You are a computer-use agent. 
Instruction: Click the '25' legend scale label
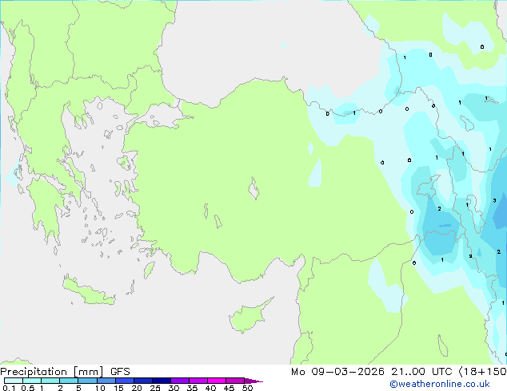pyautogui.click(x=155, y=388)
